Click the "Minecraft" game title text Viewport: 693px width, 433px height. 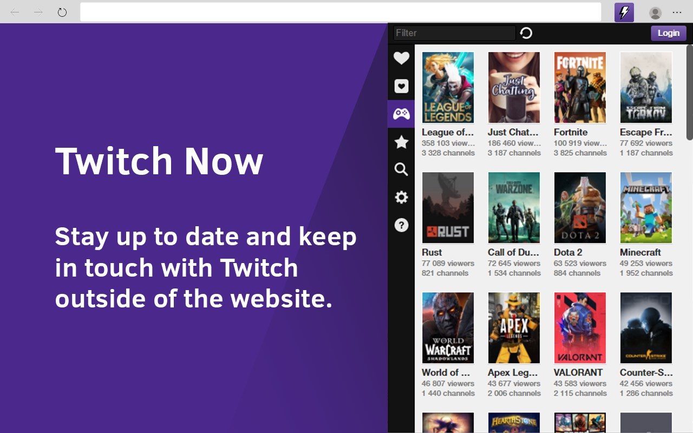point(640,252)
